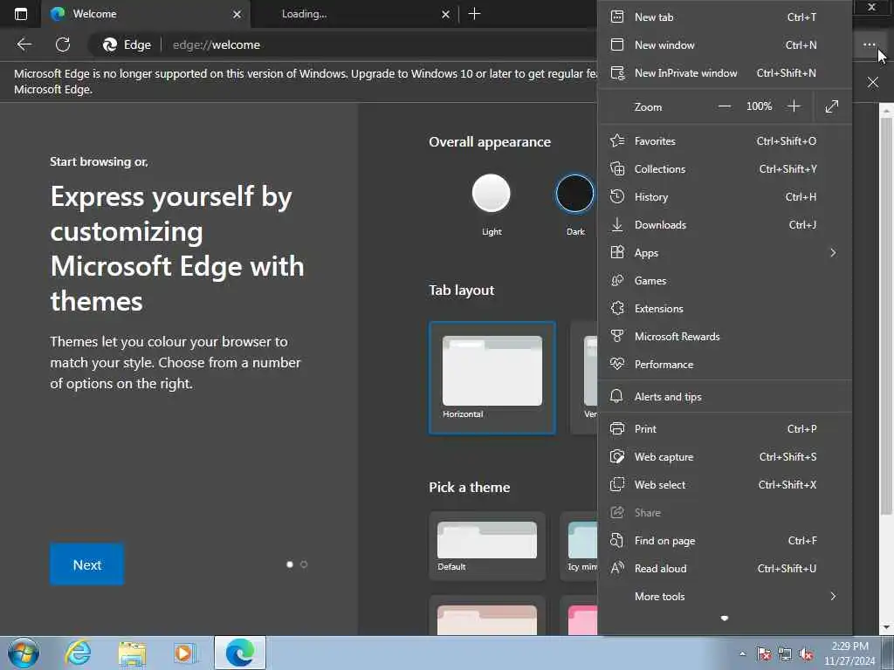Image resolution: width=894 pixels, height=670 pixels.
Task: Pick the Icy mint theme swatch
Action: [x=580, y=546]
